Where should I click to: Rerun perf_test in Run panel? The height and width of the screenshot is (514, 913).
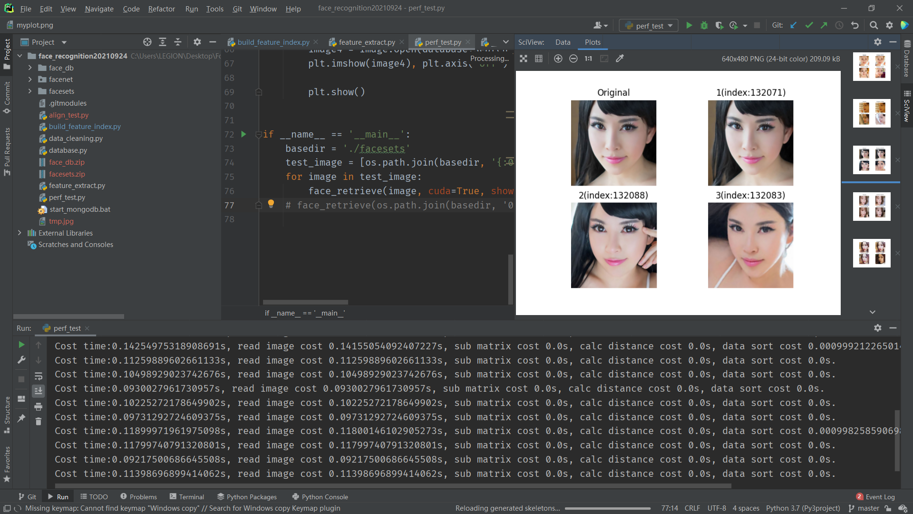pos(21,345)
